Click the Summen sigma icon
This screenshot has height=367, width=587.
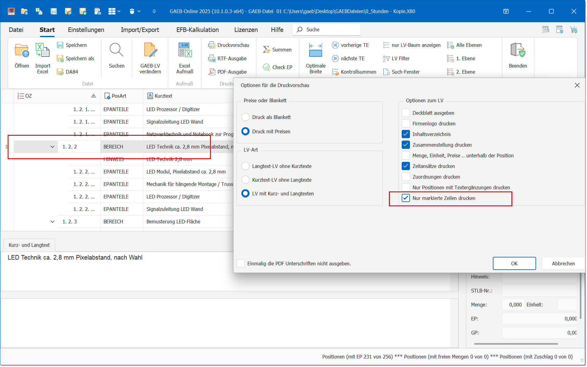click(x=266, y=50)
